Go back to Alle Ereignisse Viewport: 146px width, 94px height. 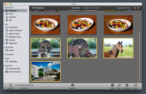pyautogui.click(x=38, y=8)
